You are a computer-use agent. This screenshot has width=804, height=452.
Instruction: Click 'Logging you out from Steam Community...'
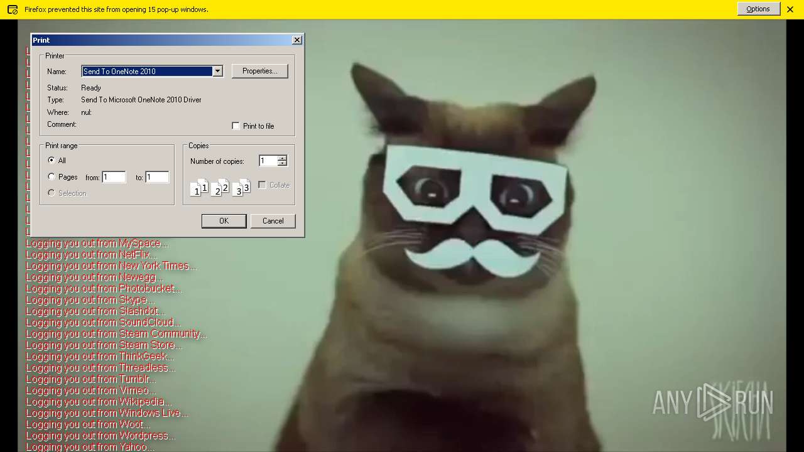[116, 333]
